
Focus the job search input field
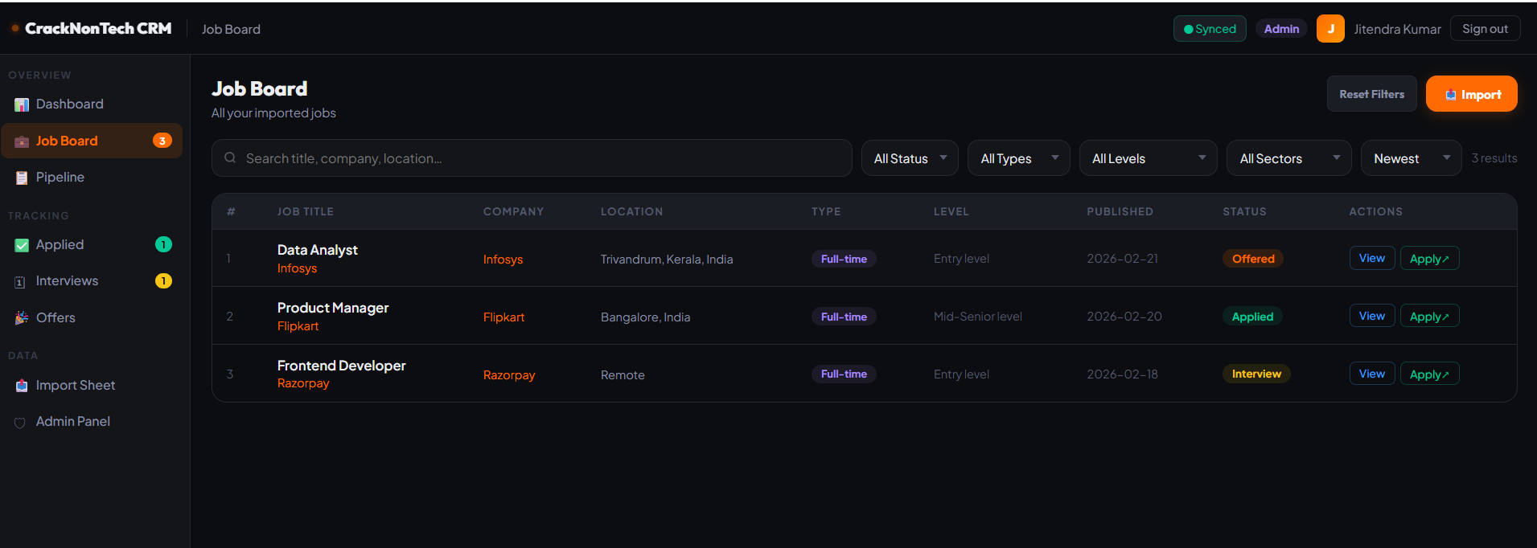pos(532,158)
